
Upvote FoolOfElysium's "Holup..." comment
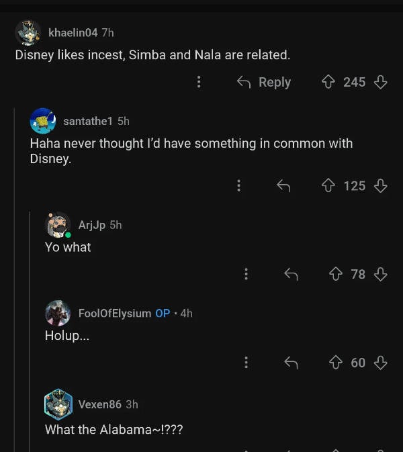pyautogui.click(x=336, y=363)
